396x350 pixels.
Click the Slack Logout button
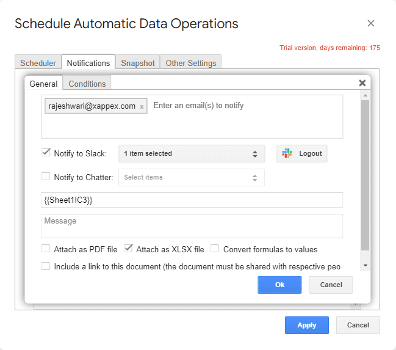302,153
